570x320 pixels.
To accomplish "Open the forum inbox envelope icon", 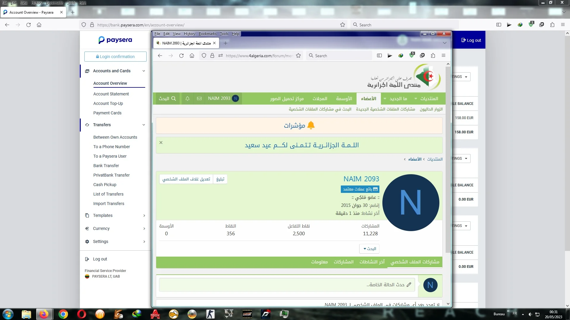I will click(199, 99).
